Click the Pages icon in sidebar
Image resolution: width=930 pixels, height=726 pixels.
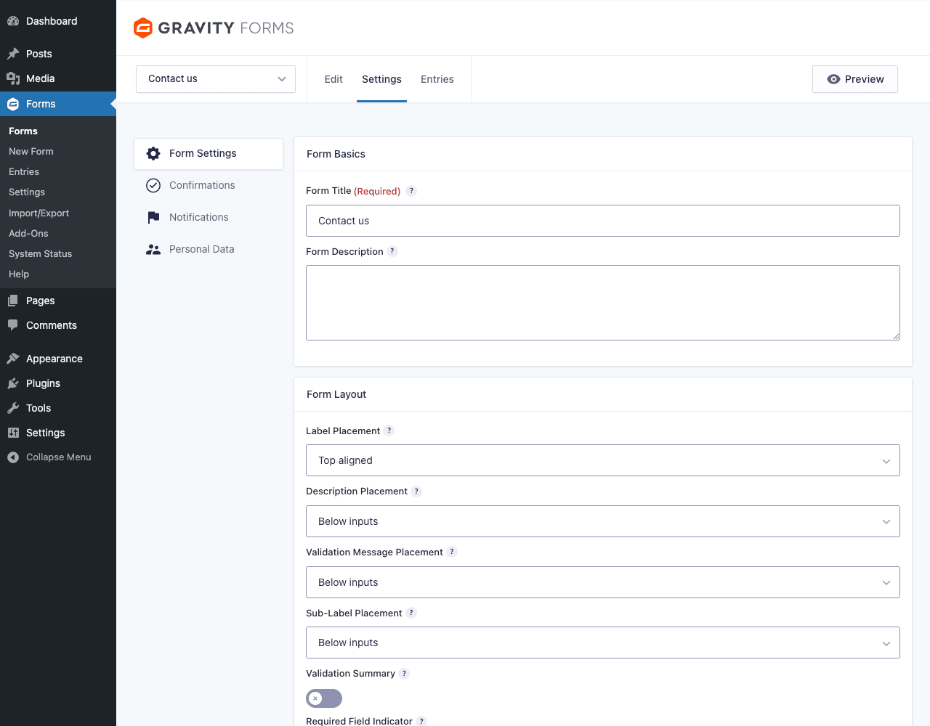coord(13,301)
